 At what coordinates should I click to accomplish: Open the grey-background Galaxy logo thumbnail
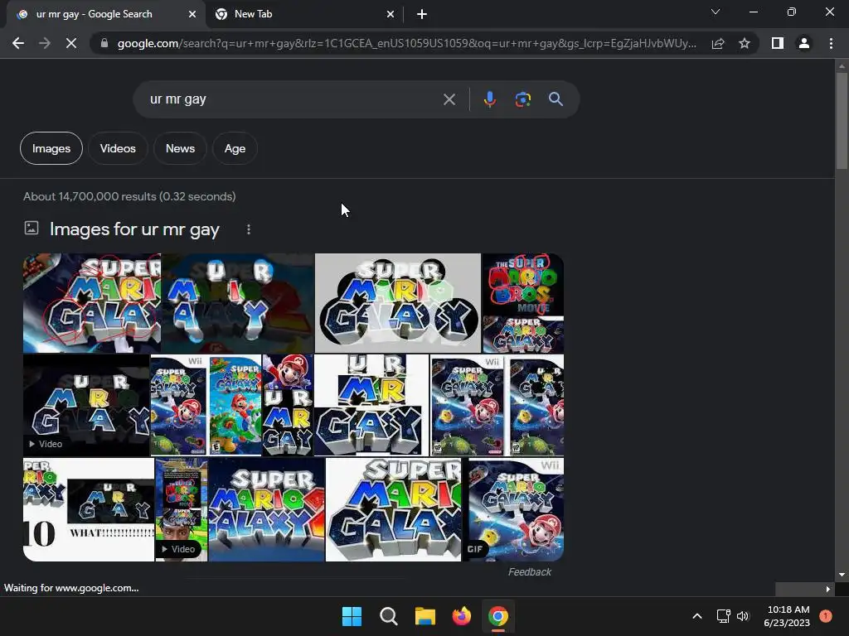click(x=397, y=303)
